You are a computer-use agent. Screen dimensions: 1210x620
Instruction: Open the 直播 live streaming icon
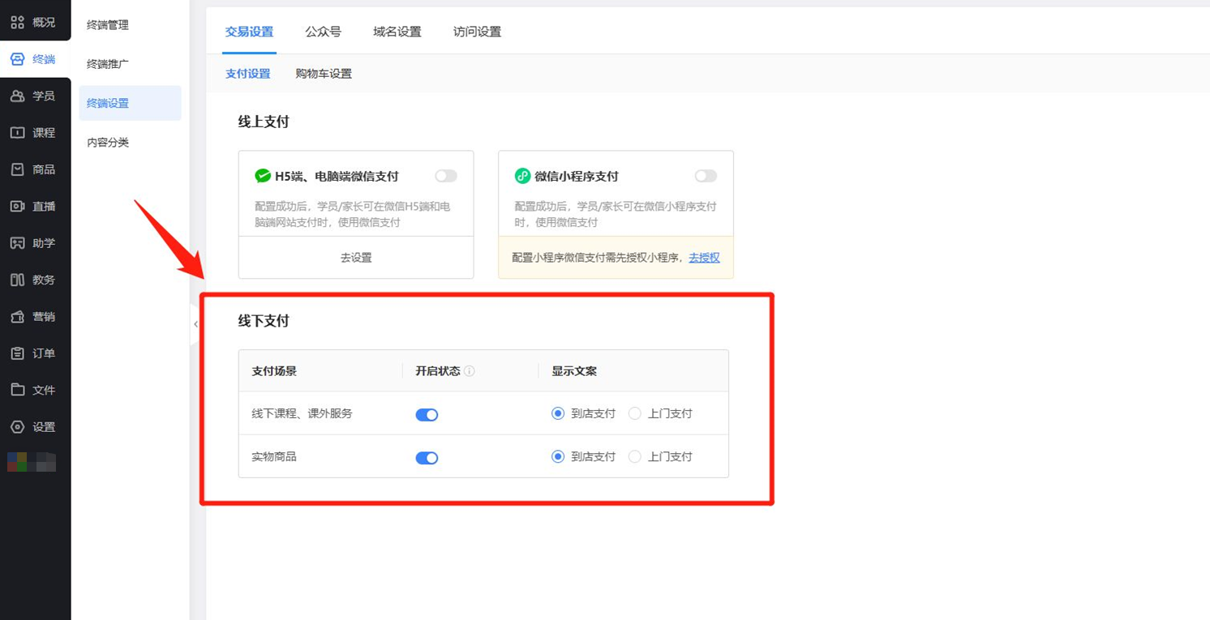pos(18,207)
